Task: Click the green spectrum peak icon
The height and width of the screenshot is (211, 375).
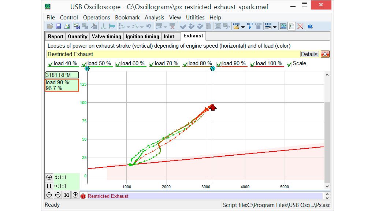Action: 103,26
